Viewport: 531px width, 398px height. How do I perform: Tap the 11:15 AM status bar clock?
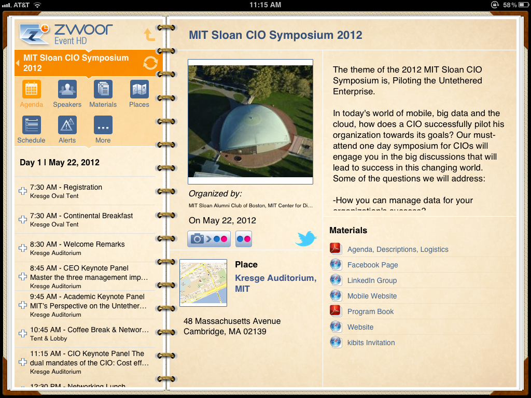tap(265, 5)
